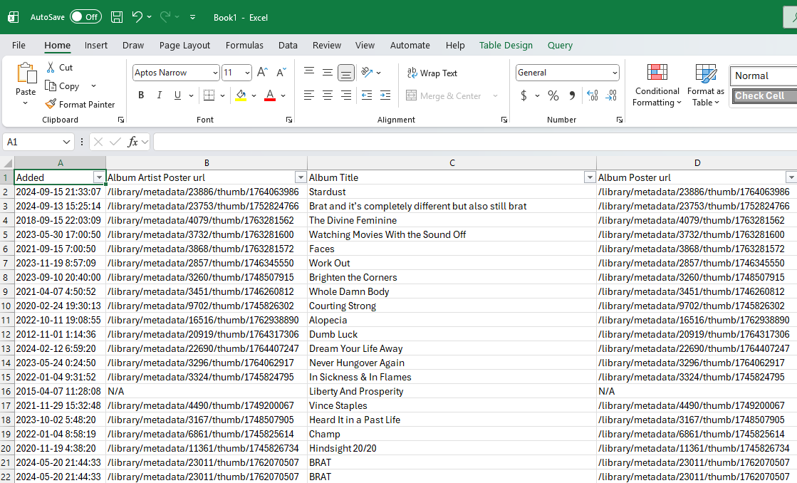Open the filter dropdown on Album Title
797x483 pixels.
[x=590, y=177]
